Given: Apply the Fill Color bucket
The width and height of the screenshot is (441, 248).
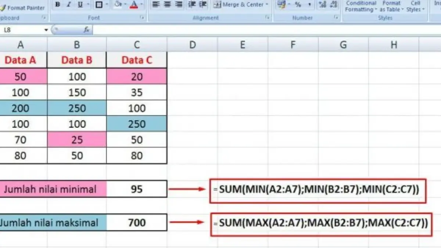Looking at the screenshot, I should 118,4.
